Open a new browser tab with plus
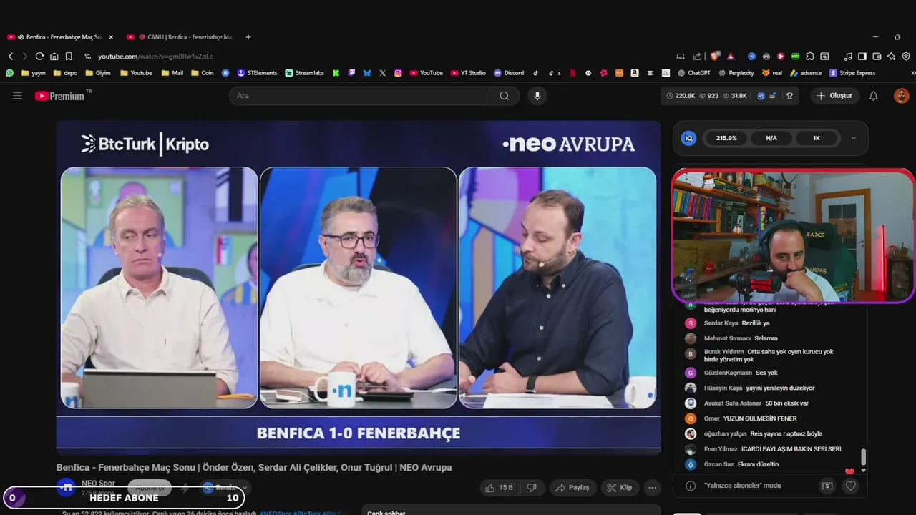This screenshot has width=916, height=515. pyautogui.click(x=248, y=37)
